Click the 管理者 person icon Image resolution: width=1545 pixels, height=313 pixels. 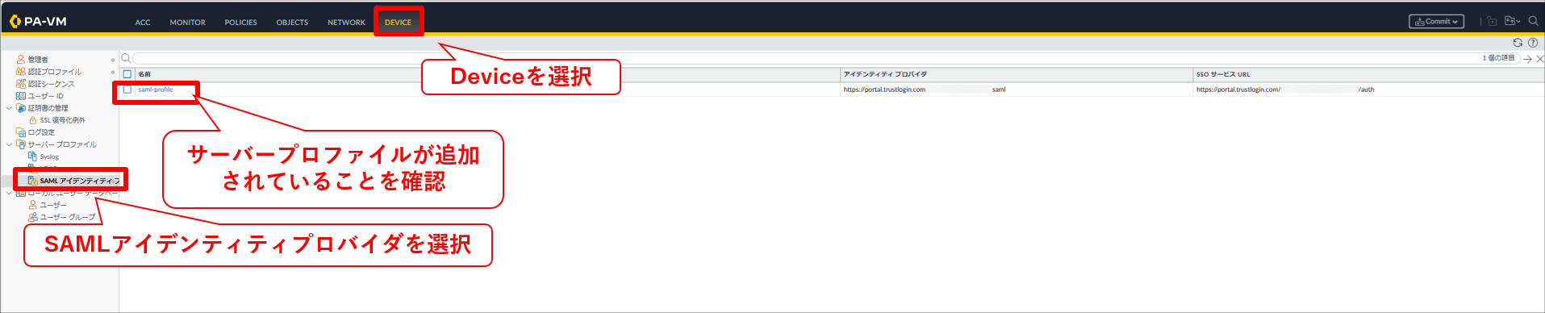(21, 60)
